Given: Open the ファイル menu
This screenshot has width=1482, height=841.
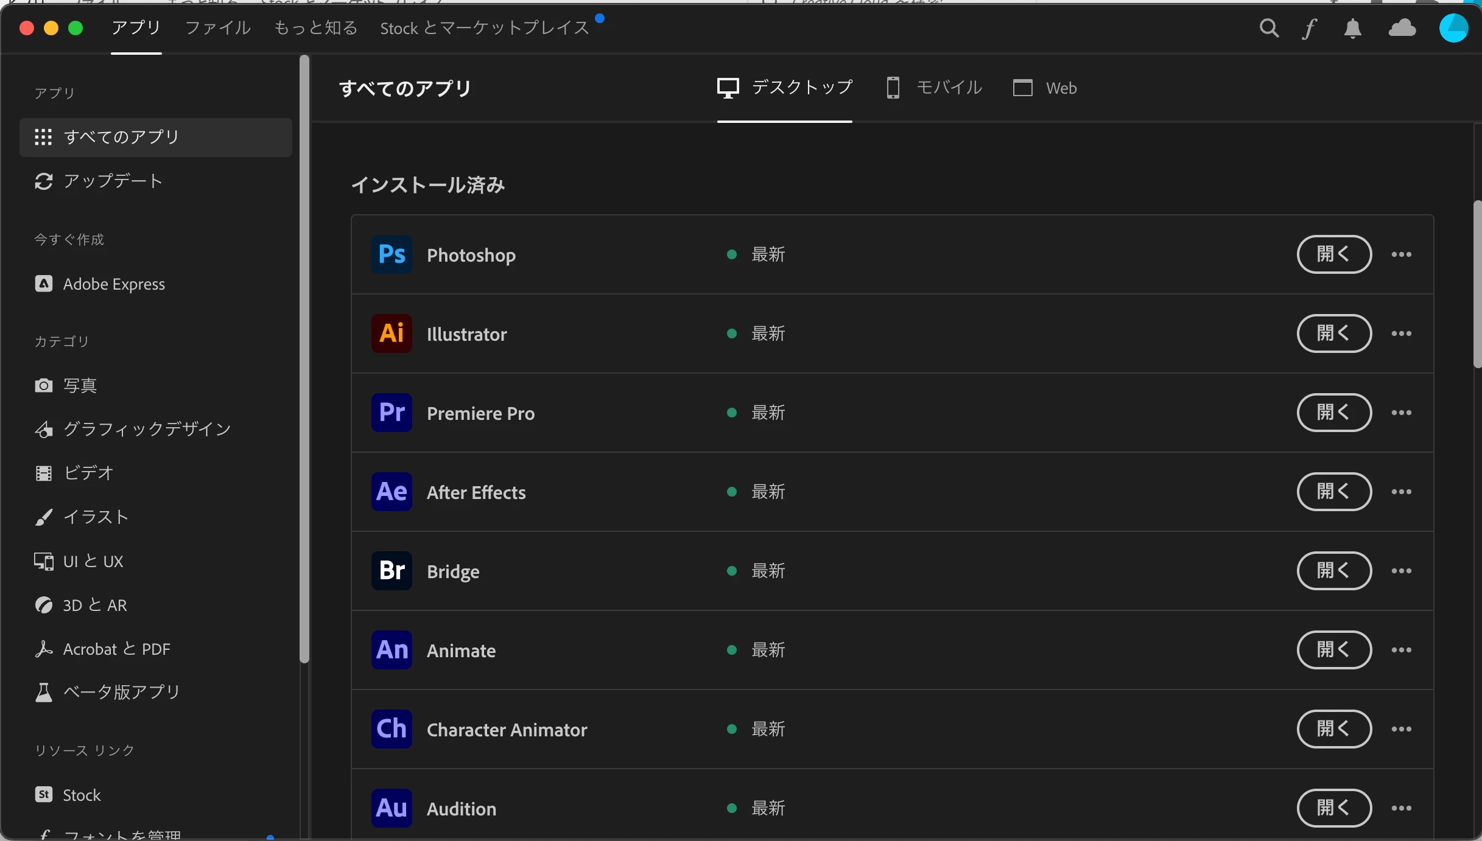Looking at the screenshot, I should click(x=217, y=28).
